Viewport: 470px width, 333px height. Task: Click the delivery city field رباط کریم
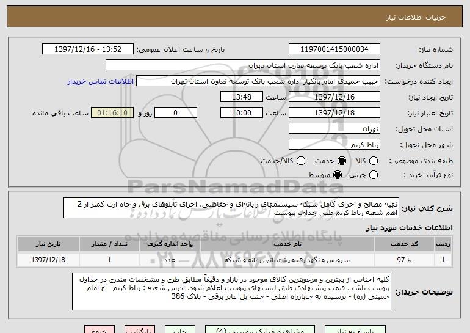pos(334,145)
